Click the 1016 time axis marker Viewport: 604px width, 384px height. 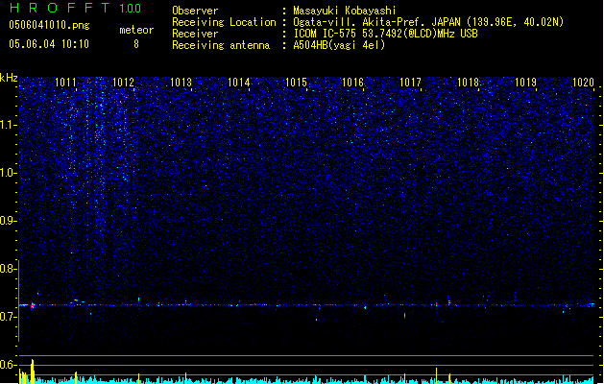pos(352,83)
